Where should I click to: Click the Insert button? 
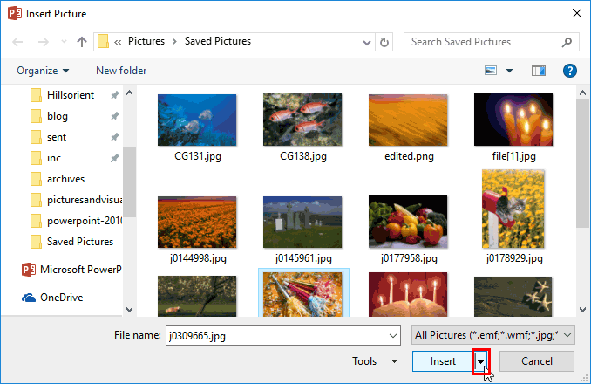click(x=443, y=361)
